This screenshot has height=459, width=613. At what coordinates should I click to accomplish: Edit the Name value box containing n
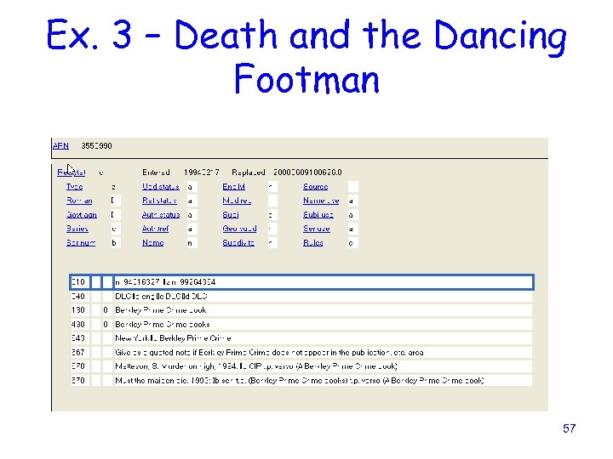click(192, 243)
